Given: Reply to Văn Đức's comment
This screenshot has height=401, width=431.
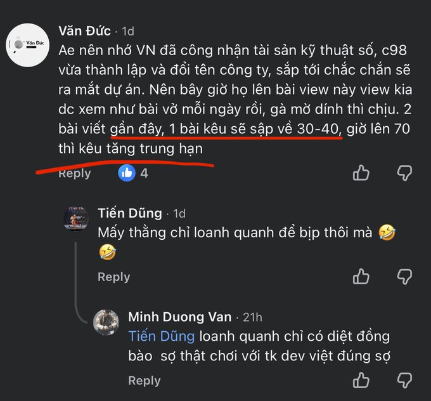Looking at the screenshot, I should click(x=74, y=173).
